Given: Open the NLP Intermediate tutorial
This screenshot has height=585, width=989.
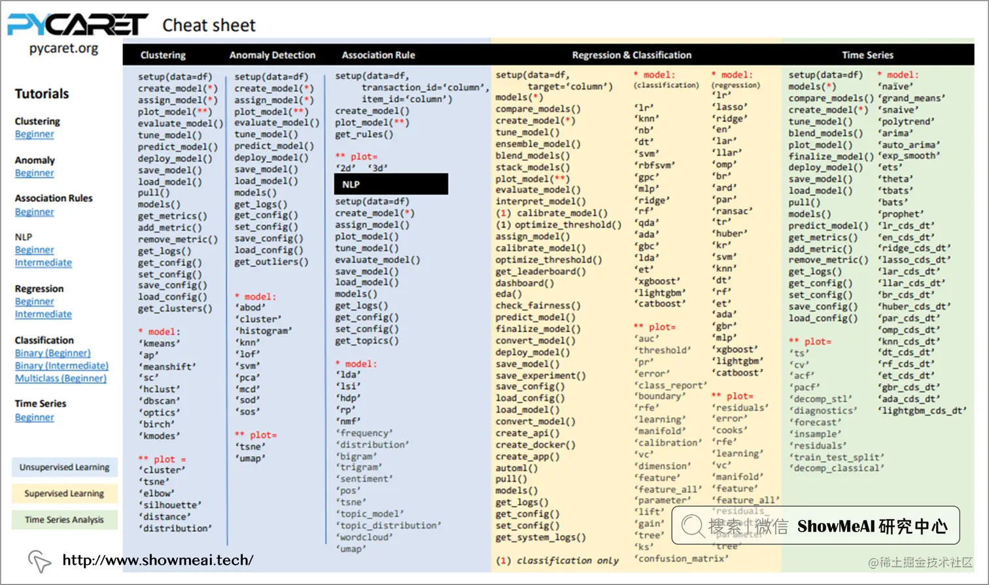Looking at the screenshot, I should (43, 263).
